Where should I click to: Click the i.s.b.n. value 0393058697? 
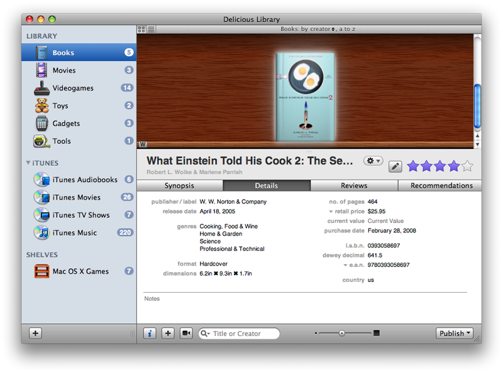pyautogui.click(x=384, y=246)
